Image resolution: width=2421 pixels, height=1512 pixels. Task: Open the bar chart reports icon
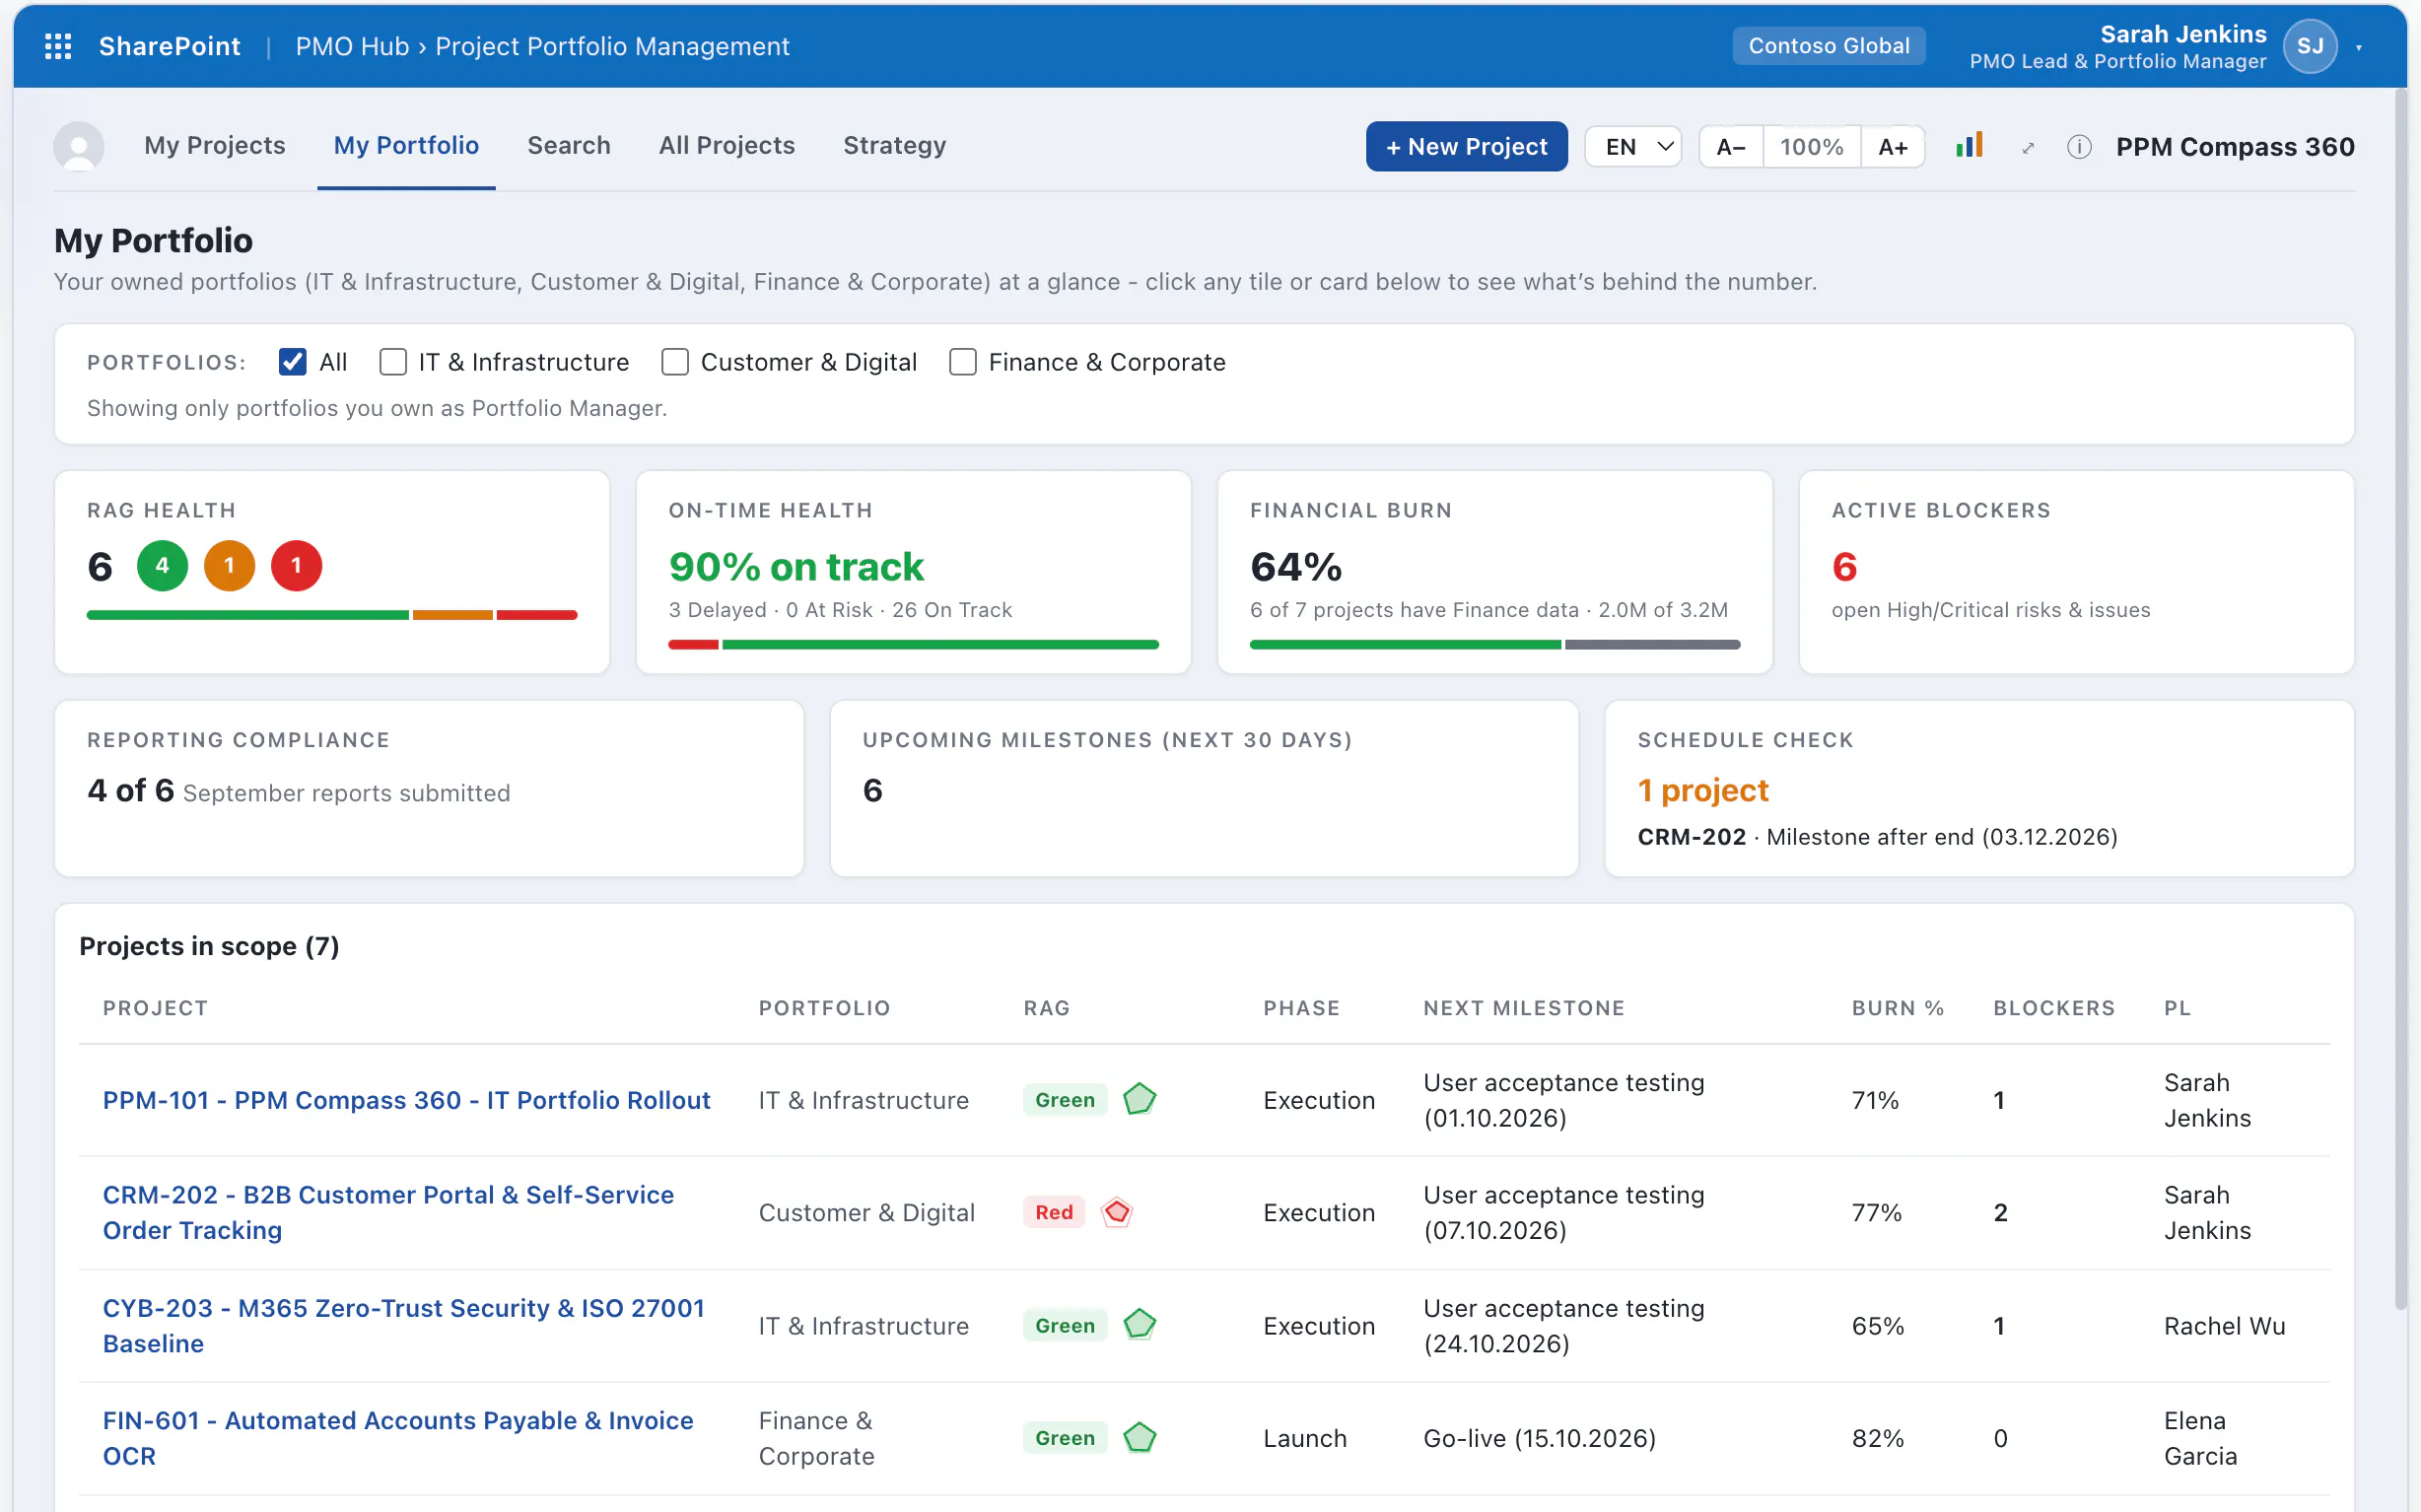[x=1968, y=146]
